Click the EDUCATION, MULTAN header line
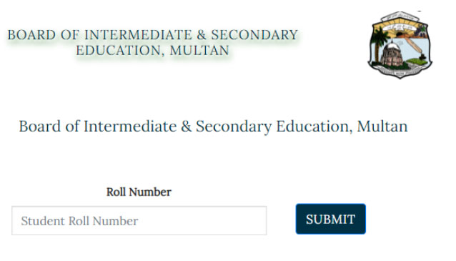The image size is (456, 261). click(x=153, y=50)
